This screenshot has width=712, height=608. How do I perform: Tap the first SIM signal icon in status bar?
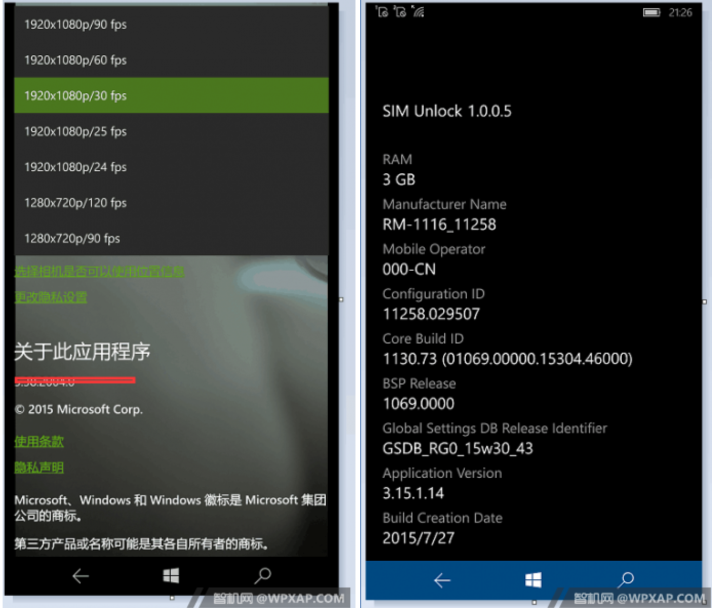tap(382, 12)
